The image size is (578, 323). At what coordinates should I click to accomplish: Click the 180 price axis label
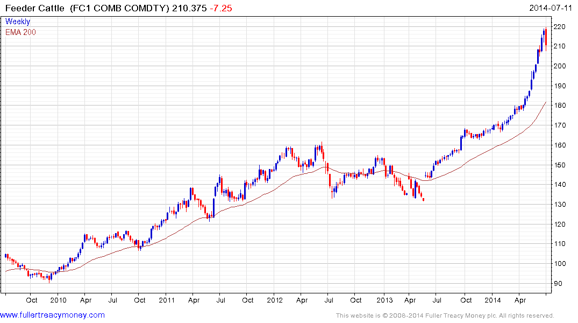[559, 105]
